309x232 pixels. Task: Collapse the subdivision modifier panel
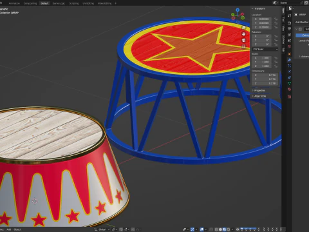coord(297,29)
